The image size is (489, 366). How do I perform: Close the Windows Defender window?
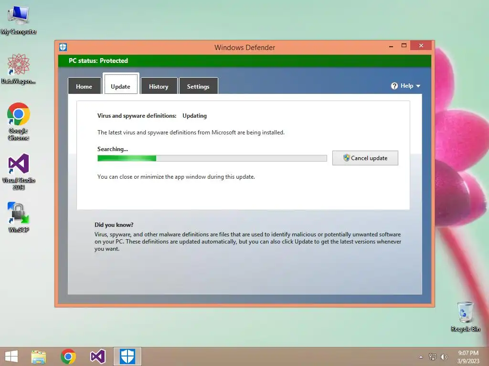421,45
